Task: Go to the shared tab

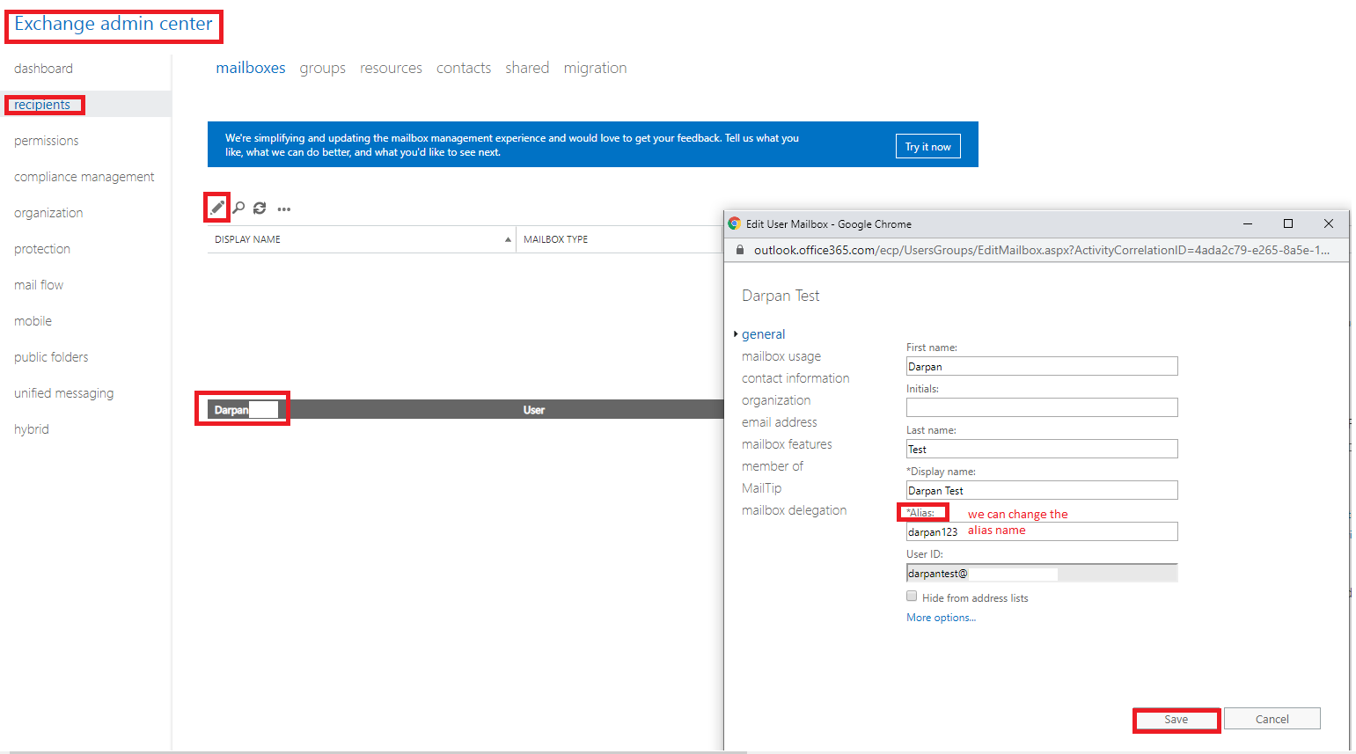Action: (x=527, y=68)
